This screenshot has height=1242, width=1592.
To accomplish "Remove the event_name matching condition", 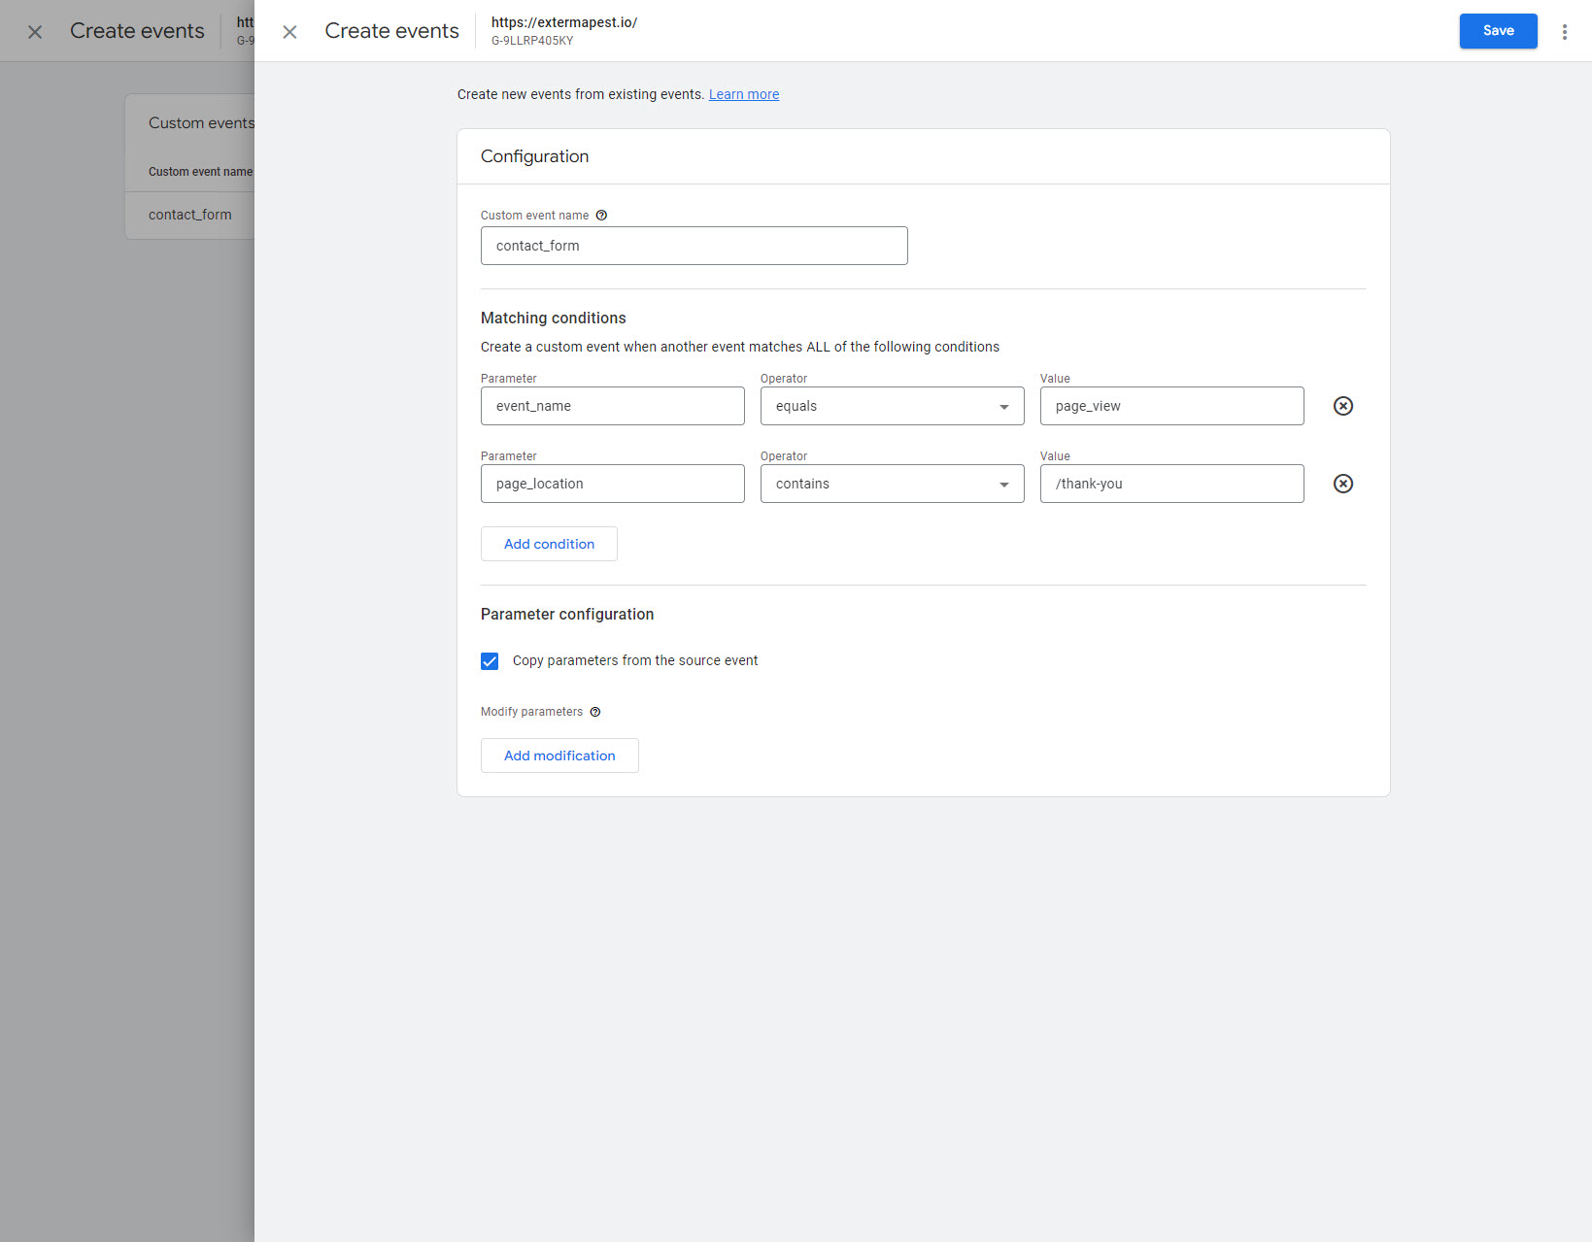I will (1342, 406).
